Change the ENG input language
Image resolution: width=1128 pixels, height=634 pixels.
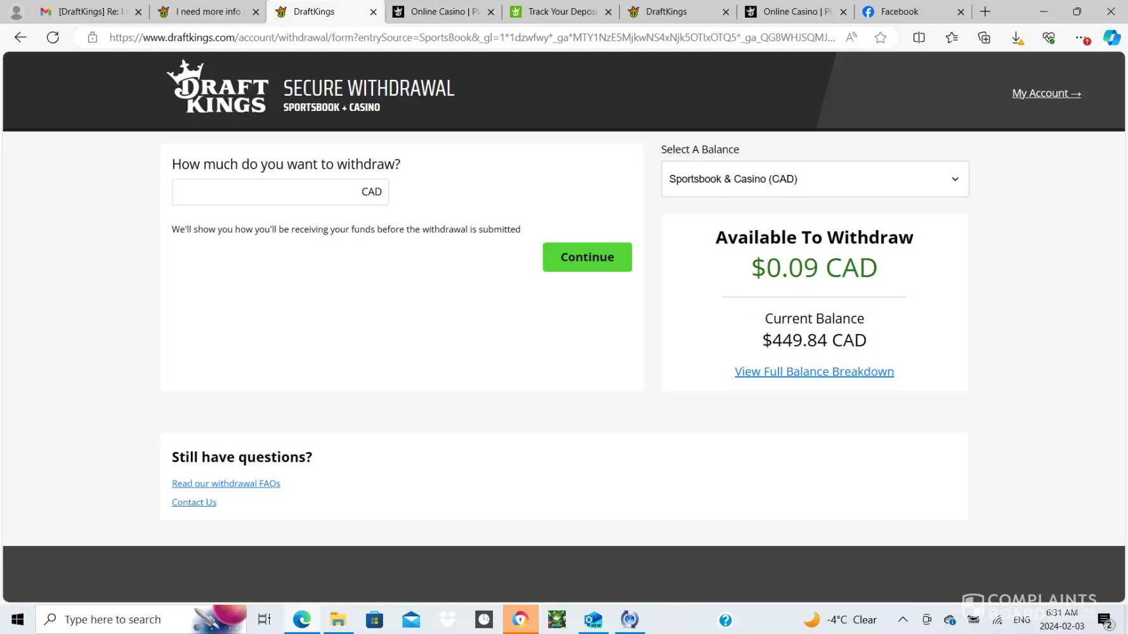coord(1021,620)
